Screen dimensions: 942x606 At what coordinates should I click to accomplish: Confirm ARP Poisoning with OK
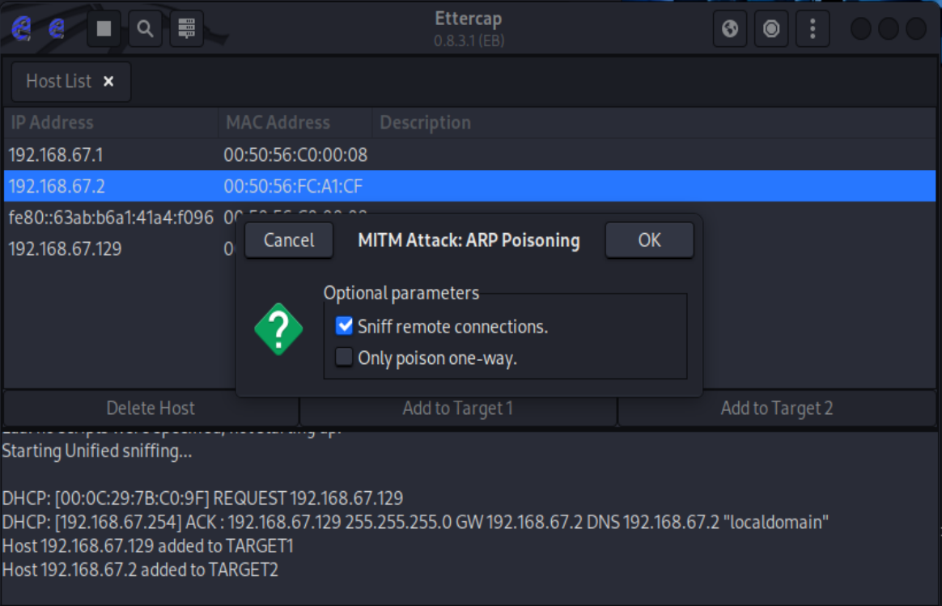point(649,240)
